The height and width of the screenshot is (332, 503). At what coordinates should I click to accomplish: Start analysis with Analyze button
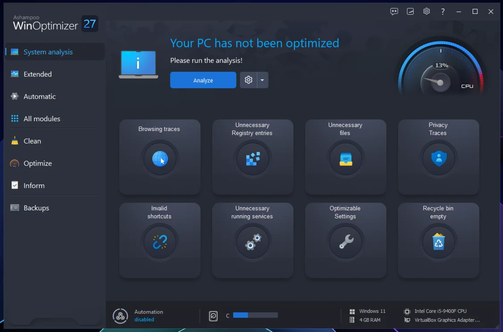click(203, 80)
